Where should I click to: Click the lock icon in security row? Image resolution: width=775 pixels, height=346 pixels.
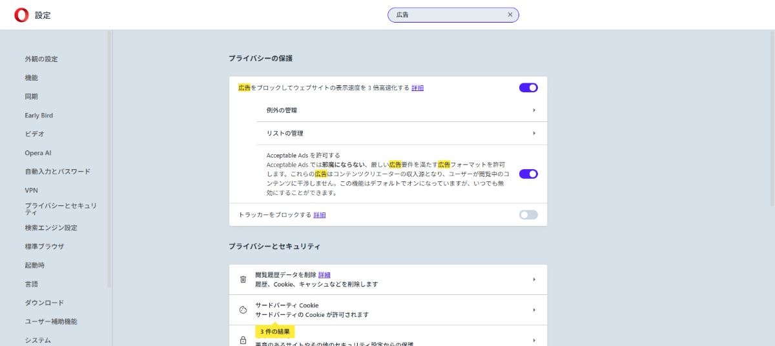coord(243,340)
